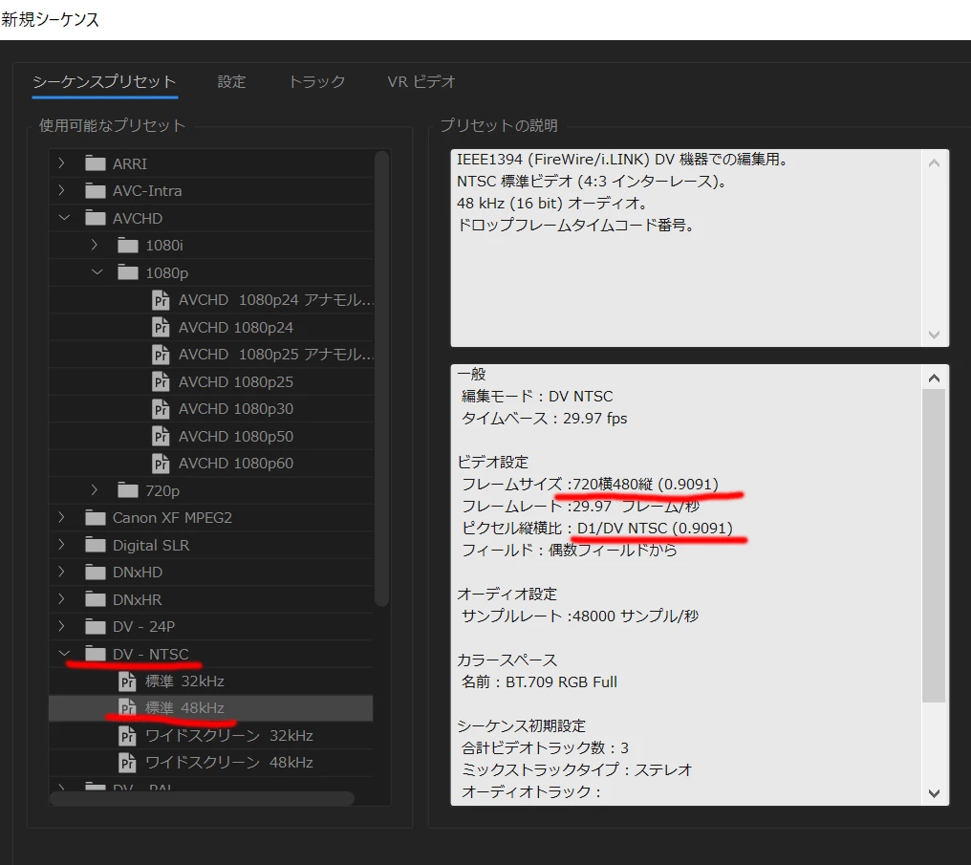Screen dimensions: 971x865
Task: Expand the 1080i subfolder
Action: [94, 246]
